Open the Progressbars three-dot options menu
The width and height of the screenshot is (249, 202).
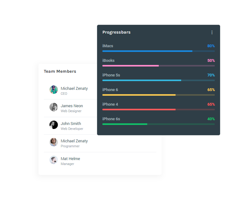212,32
